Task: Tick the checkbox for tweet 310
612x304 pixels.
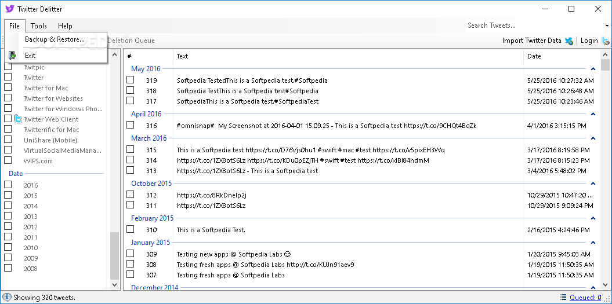Action: click(x=131, y=229)
